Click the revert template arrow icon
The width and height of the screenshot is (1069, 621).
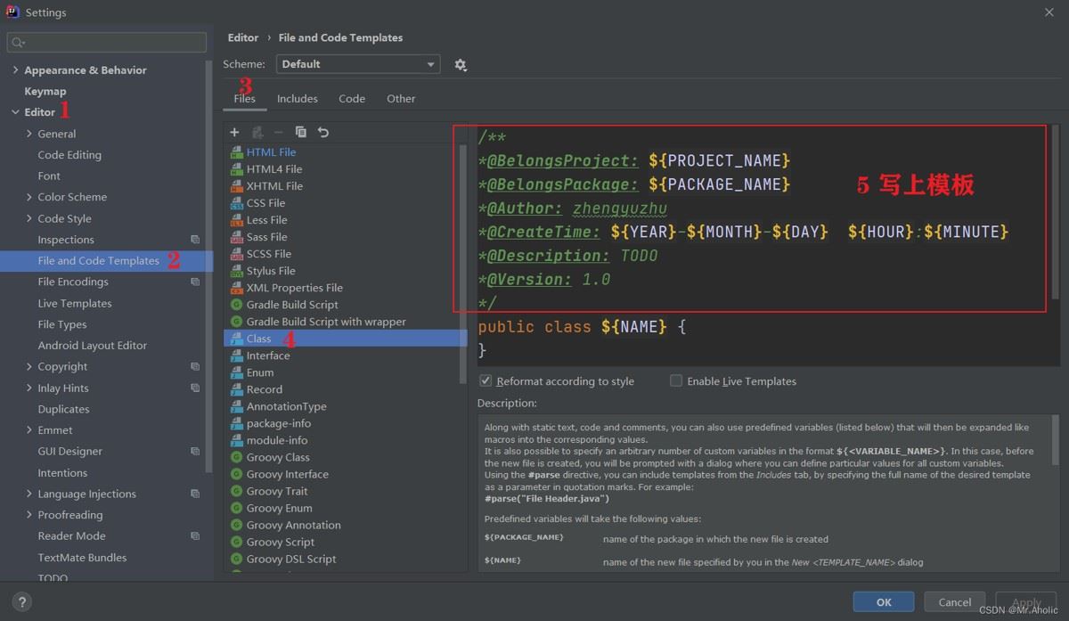tap(323, 132)
